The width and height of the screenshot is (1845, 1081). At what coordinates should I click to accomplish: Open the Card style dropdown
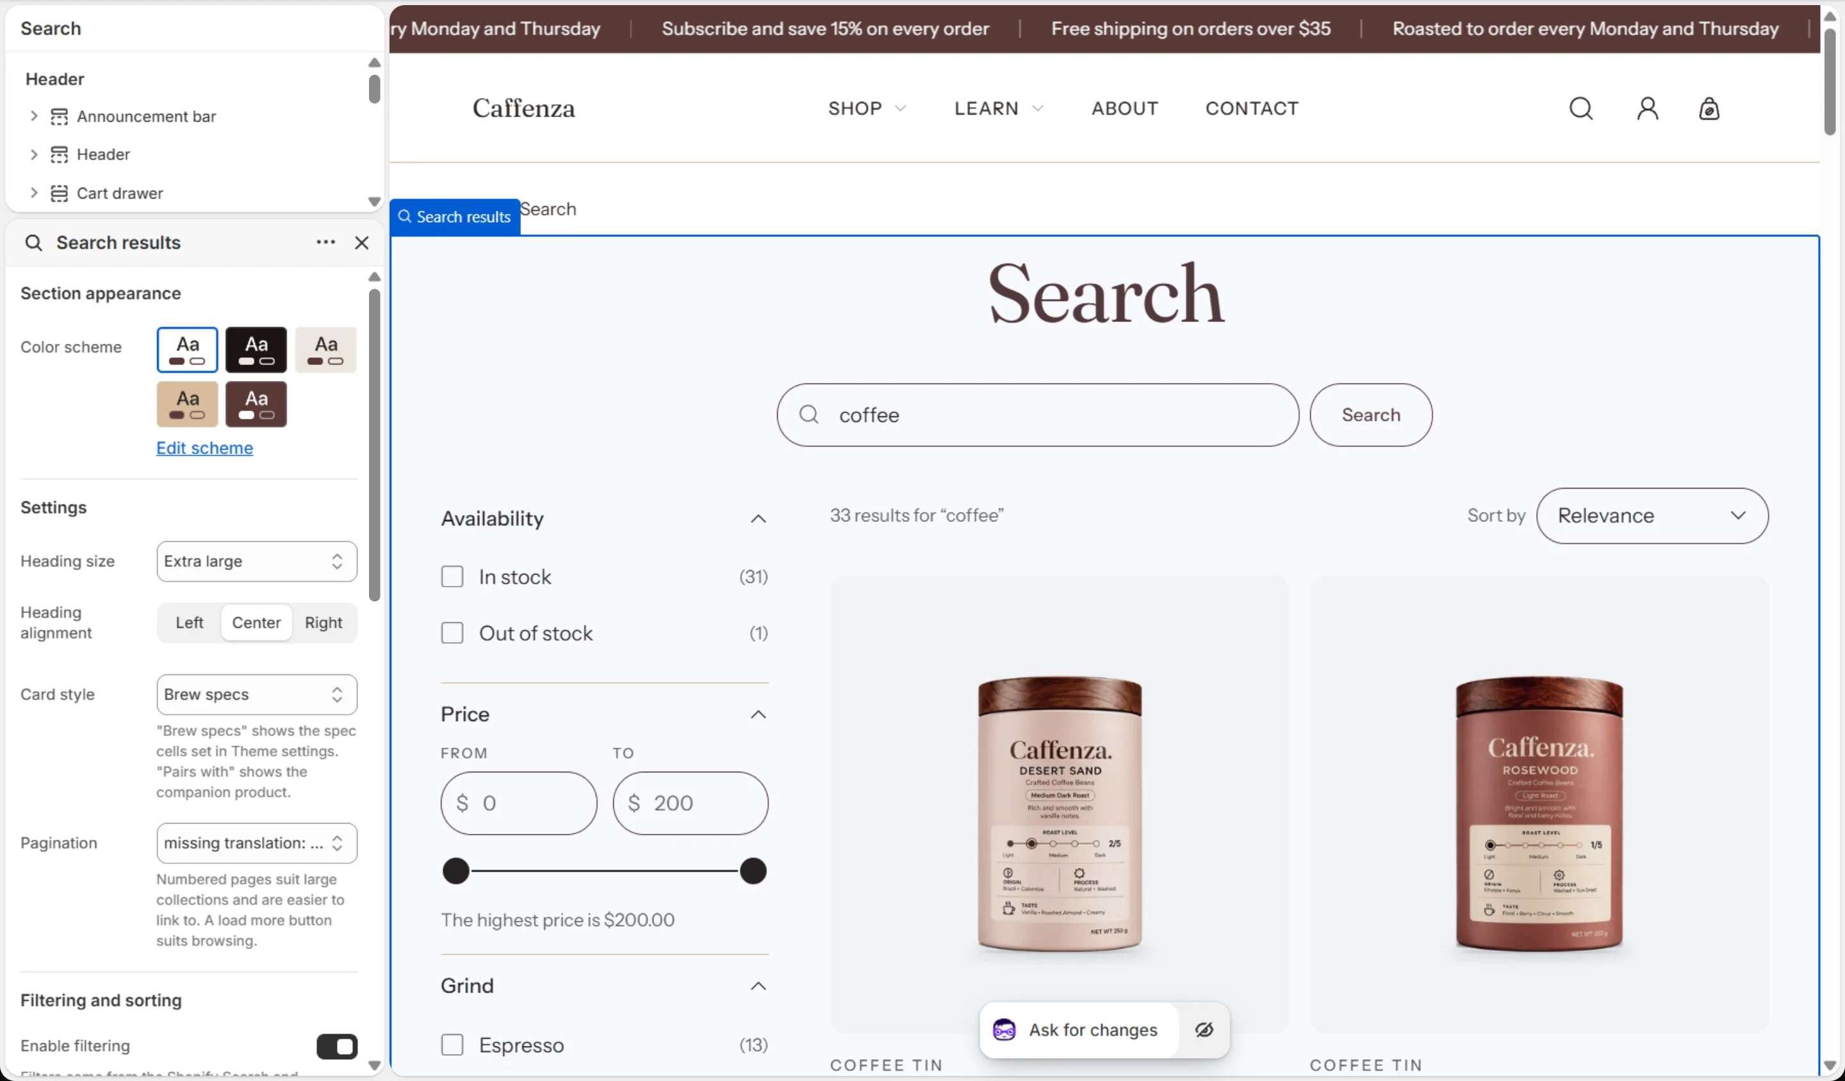click(257, 695)
